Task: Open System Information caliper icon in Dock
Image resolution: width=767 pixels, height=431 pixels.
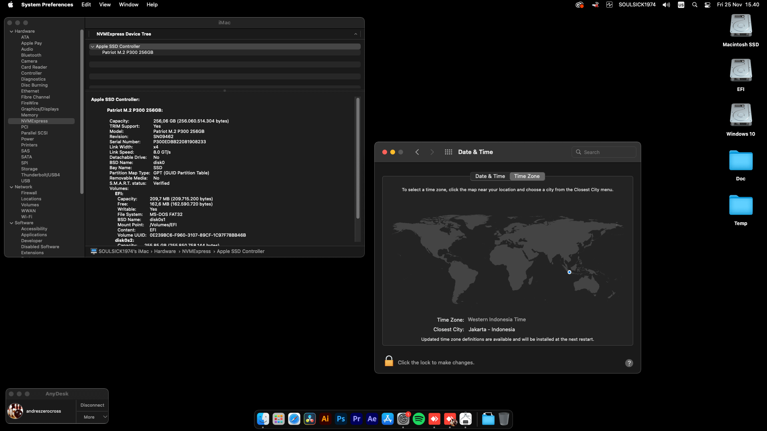Action: point(465,419)
